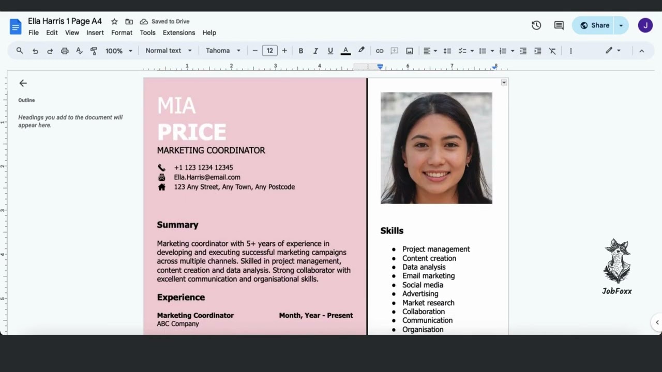This screenshot has height=372, width=662.
Task: Decrease the font size
Action: coord(255,51)
